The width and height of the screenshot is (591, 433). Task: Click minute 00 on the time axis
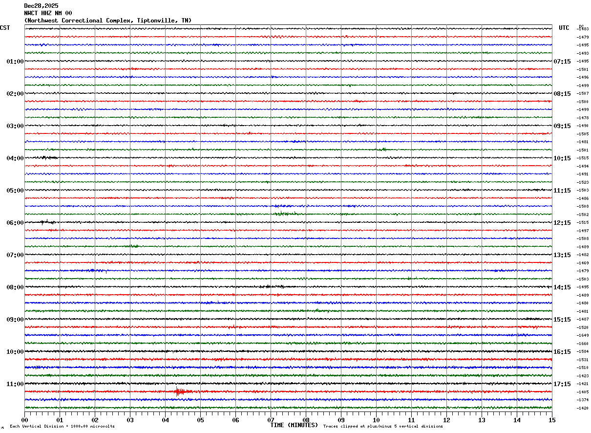point(25,420)
